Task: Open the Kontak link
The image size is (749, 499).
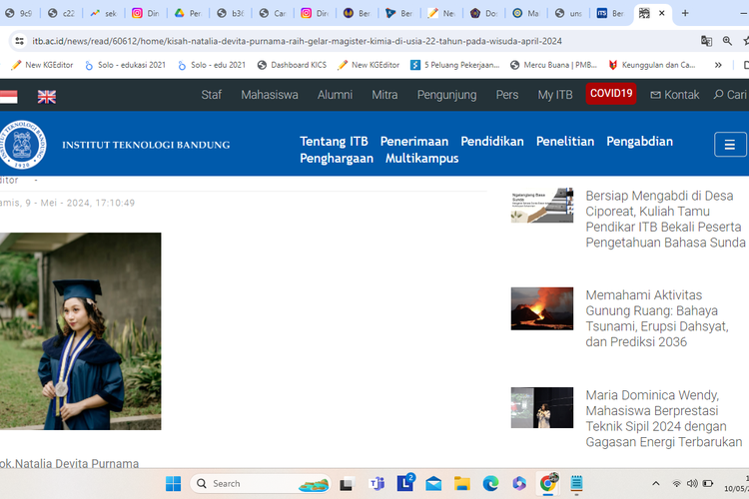Action: 675,95
